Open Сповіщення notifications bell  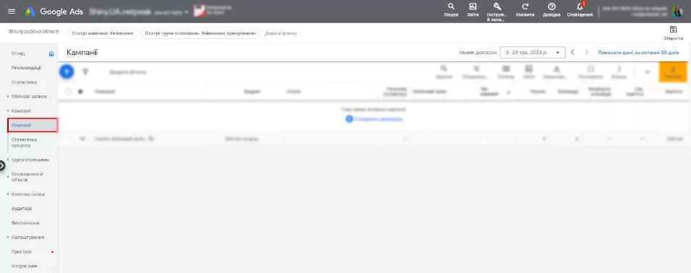[579, 9]
